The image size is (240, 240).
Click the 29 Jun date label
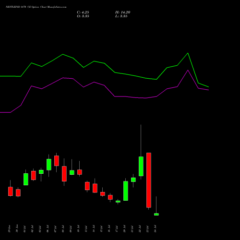click(x=10, y=228)
